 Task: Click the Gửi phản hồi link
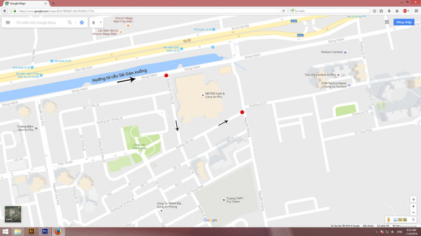click(383, 226)
